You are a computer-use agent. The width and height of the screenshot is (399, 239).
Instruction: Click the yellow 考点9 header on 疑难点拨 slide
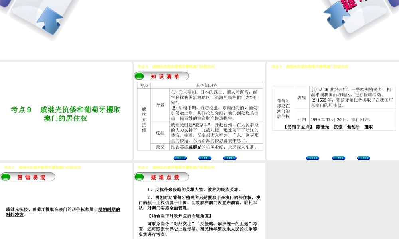176,167
